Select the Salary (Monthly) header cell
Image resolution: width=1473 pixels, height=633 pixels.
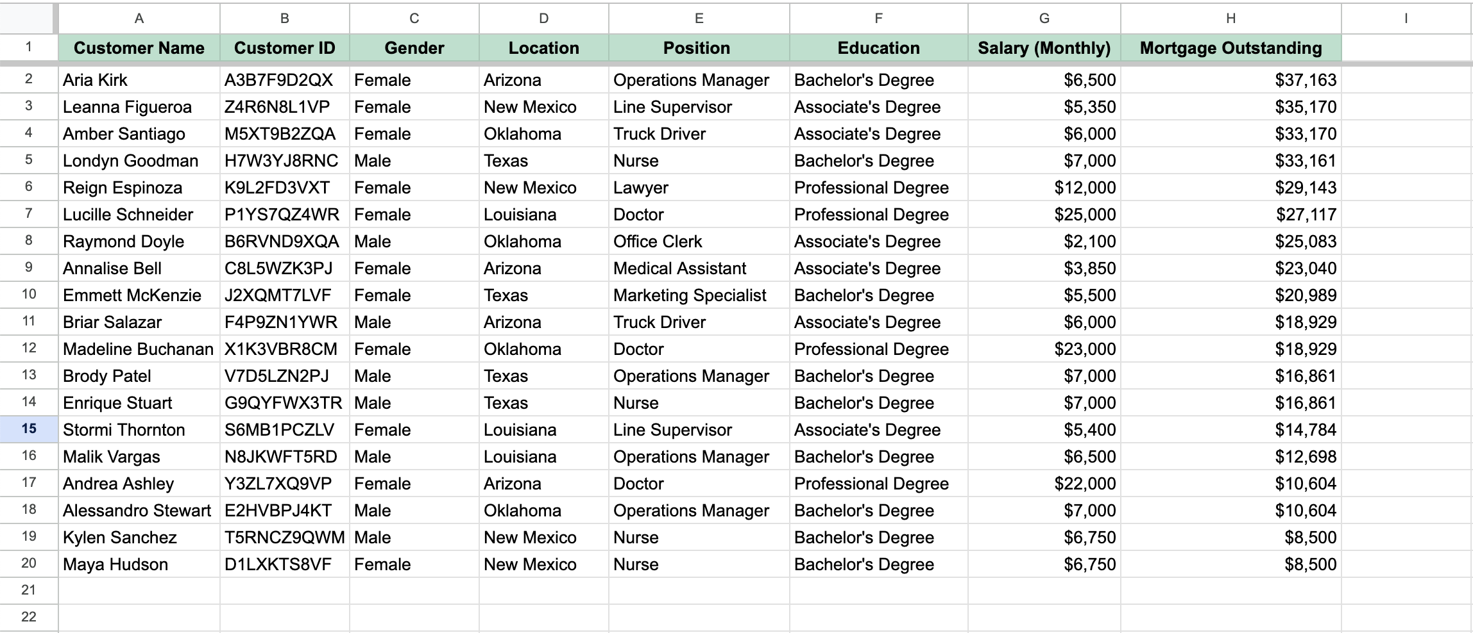tap(1044, 48)
